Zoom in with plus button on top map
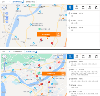 [4, 11]
